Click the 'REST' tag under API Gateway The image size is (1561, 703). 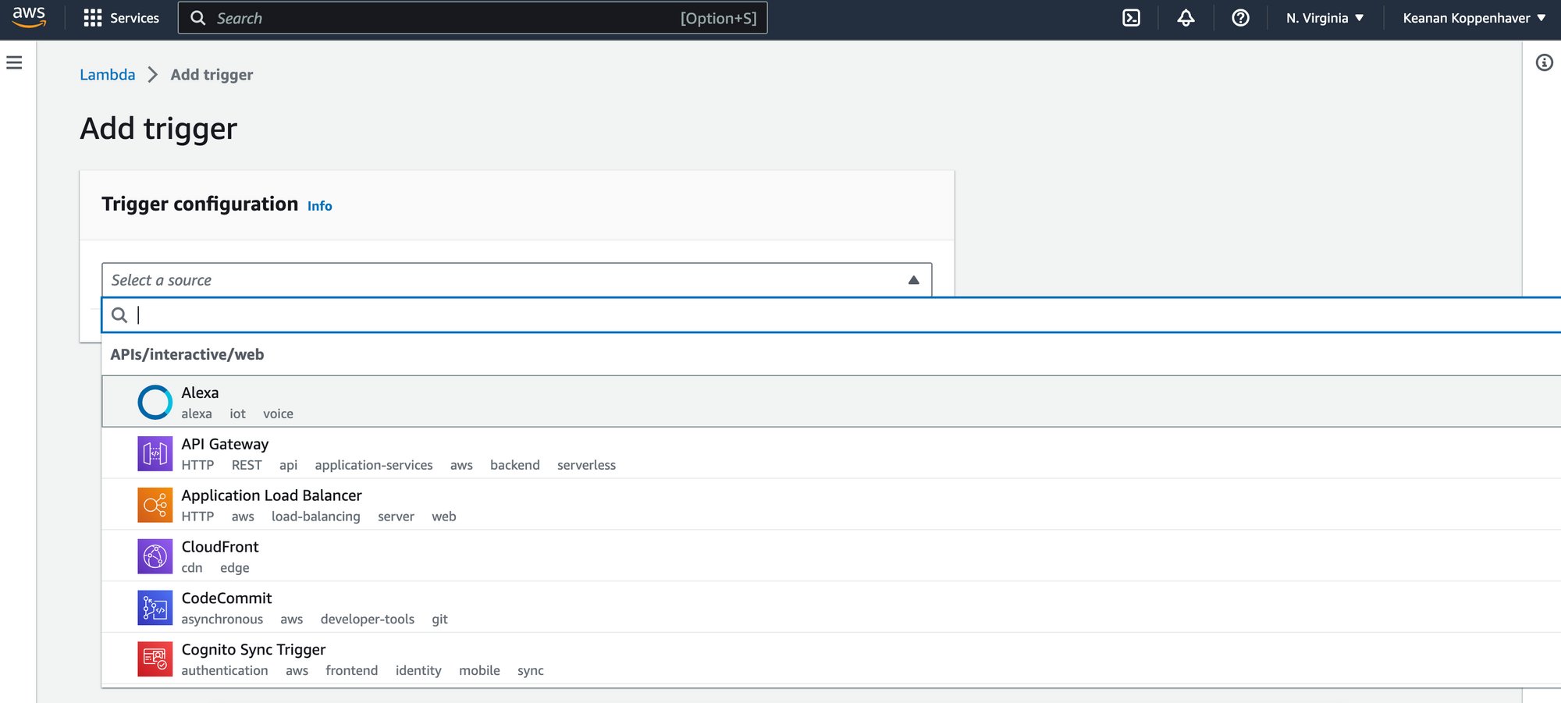pyautogui.click(x=247, y=465)
